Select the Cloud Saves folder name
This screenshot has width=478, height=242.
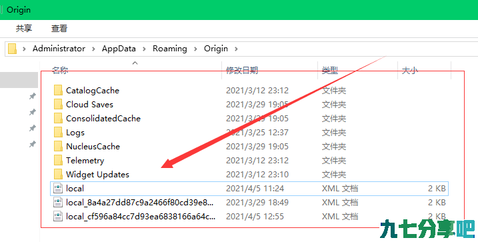(89, 105)
